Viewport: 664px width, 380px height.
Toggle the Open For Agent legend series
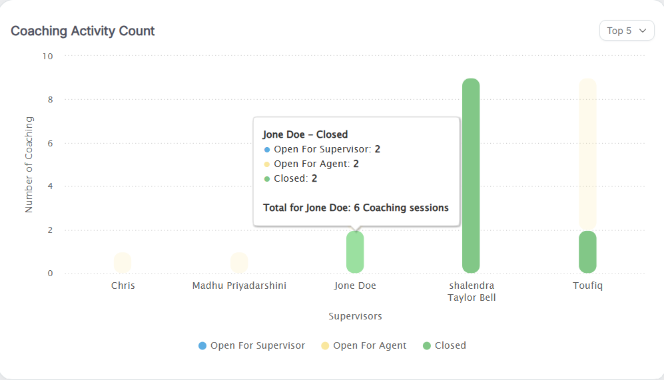(370, 345)
